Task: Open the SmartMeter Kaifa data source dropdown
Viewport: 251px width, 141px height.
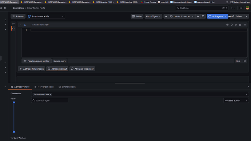Action: coord(46,16)
